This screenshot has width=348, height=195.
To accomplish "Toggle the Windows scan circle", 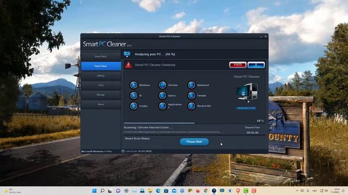I will tap(134, 85).
